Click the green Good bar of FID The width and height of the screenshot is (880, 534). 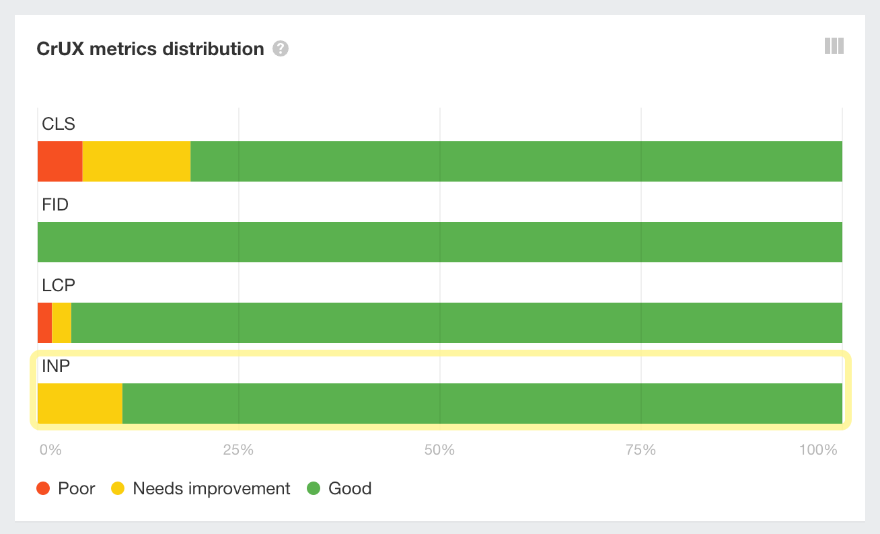tap(437, 242)
